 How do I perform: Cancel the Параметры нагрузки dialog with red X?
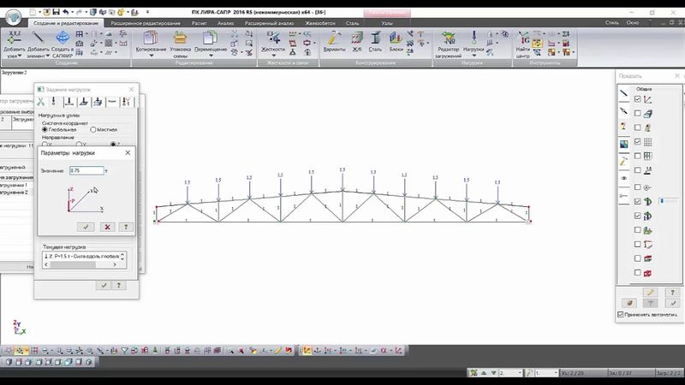[106, 227]
